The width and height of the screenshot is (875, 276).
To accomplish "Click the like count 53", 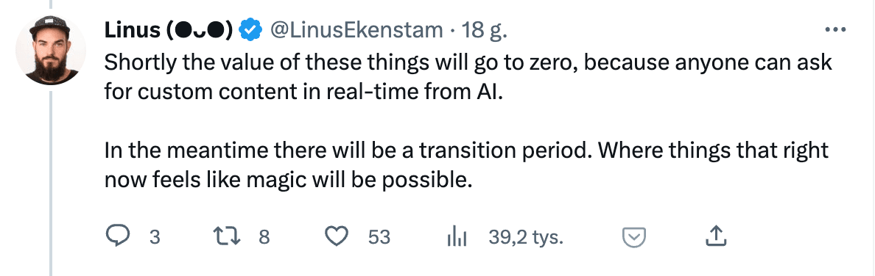I will (x=379, y=238).
